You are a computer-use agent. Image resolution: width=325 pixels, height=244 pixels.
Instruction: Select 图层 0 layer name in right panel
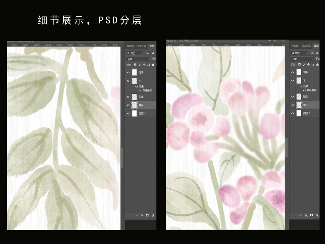tap(307, 113)
